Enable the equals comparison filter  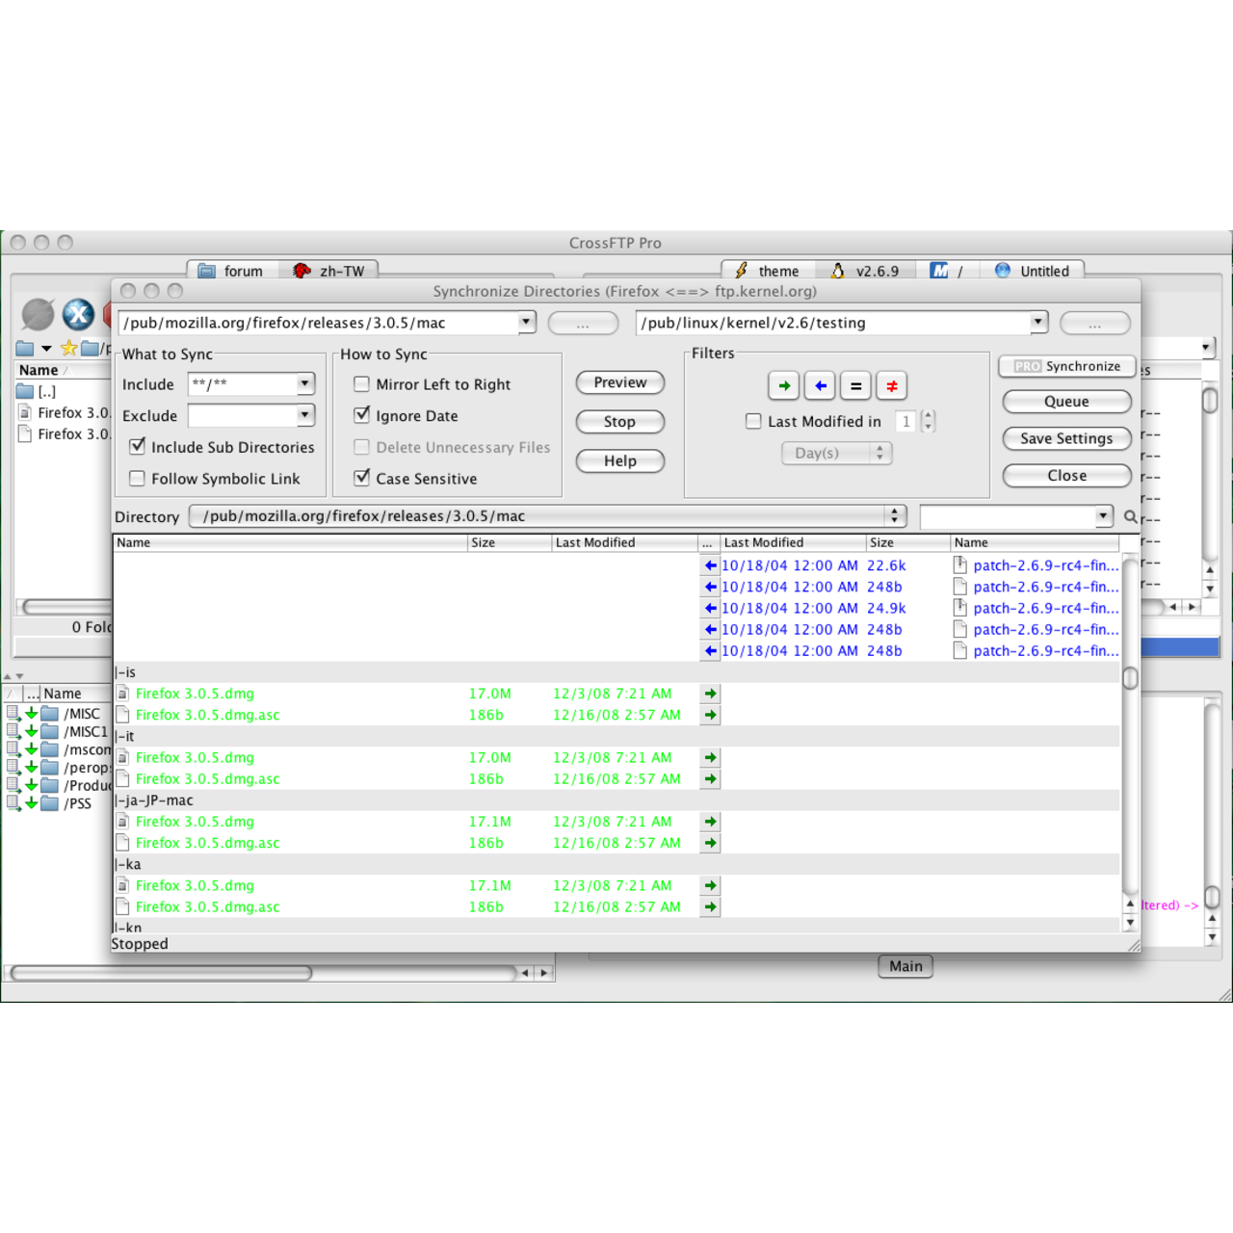tap(855, 385)
